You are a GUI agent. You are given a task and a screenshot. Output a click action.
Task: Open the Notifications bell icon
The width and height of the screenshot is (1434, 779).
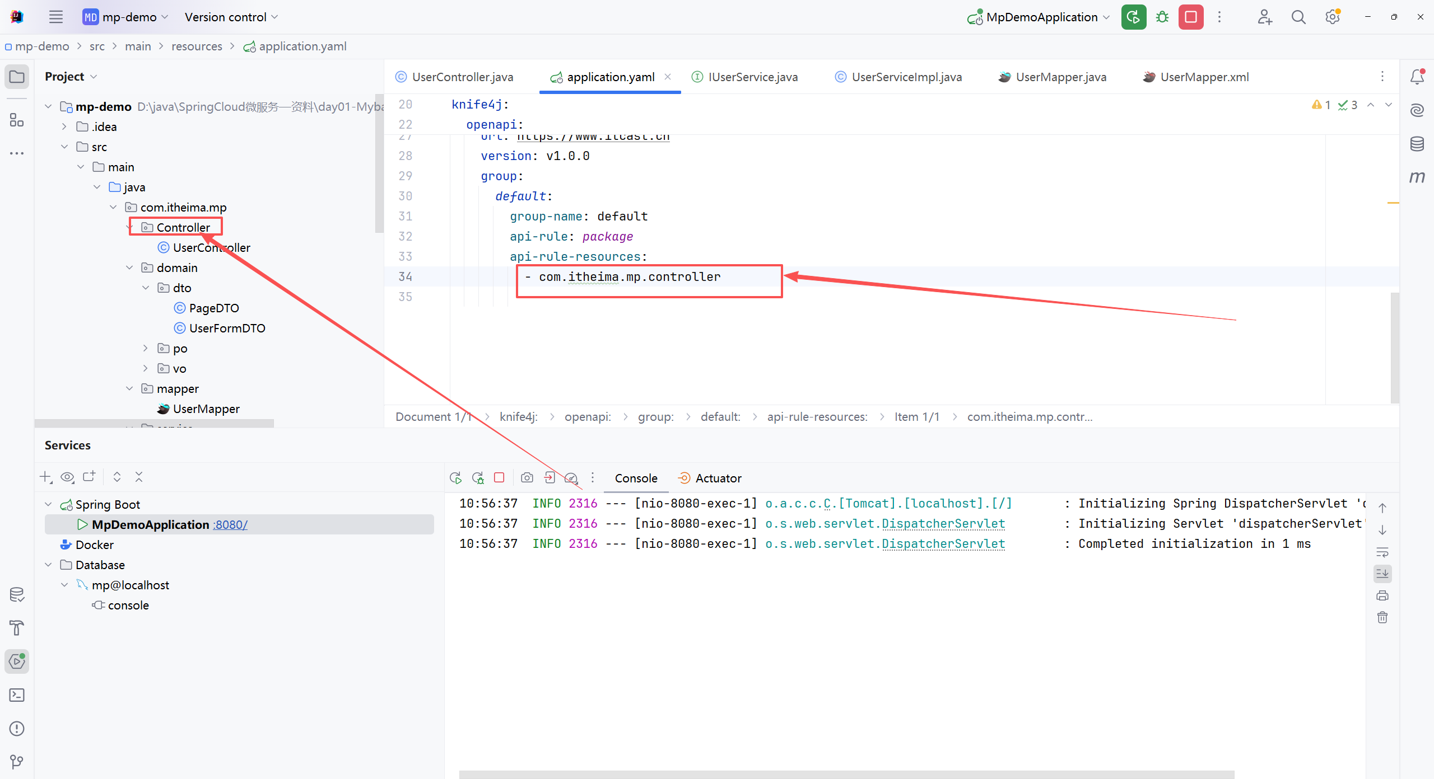coord(1417,77)
